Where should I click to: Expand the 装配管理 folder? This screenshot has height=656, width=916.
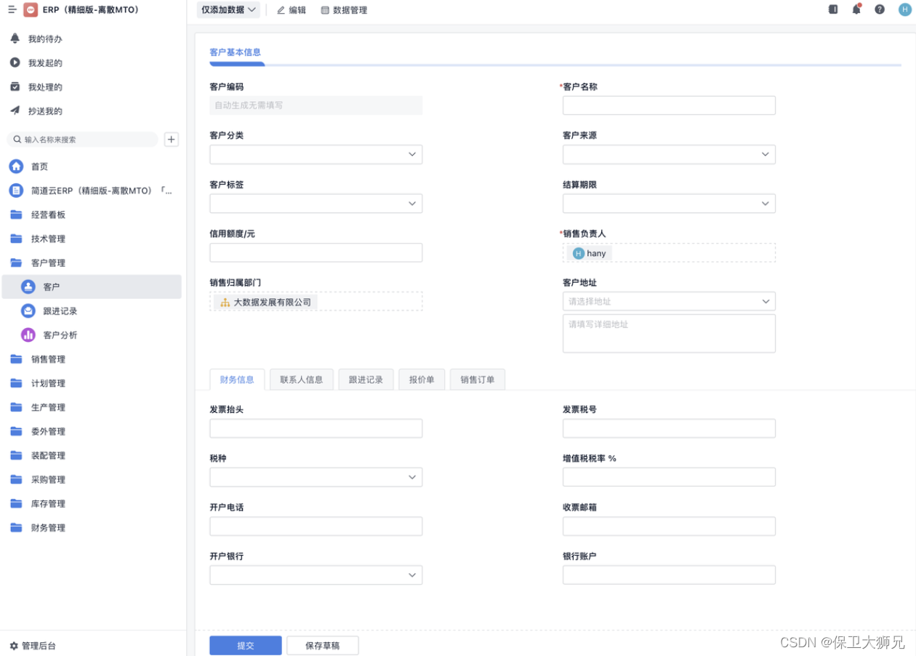(16, 455)
